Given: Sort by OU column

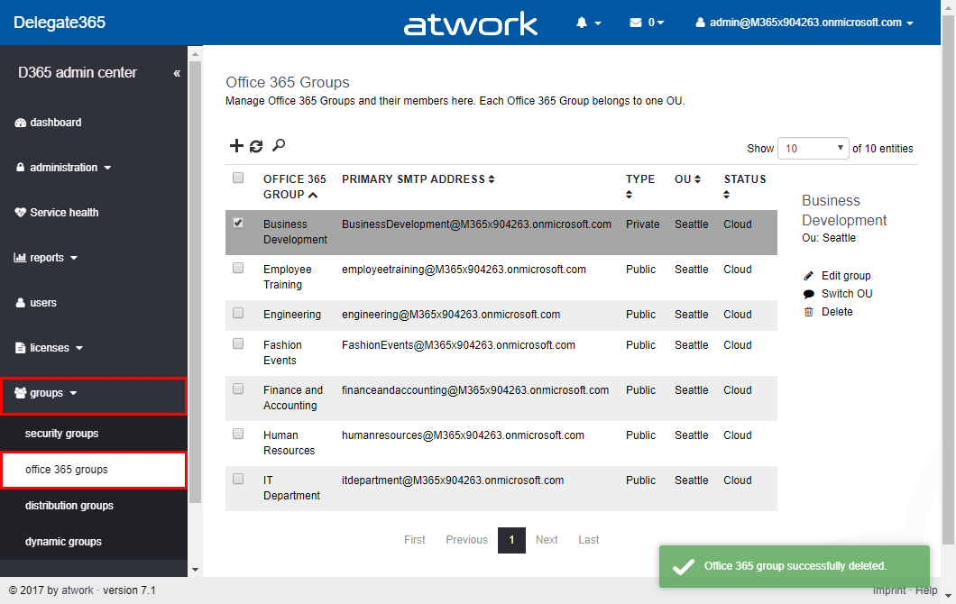Looking at the screenshot, I should click(688, 179).
